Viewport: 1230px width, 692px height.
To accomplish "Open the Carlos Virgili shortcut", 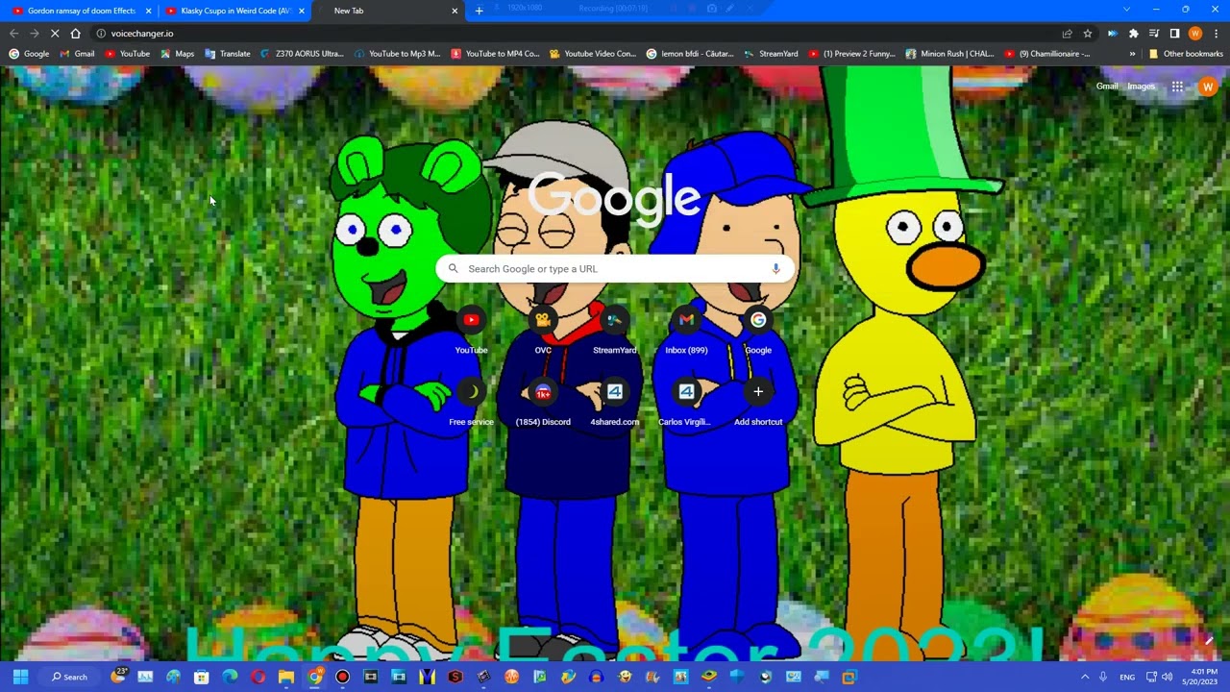I will pos(686,404).
